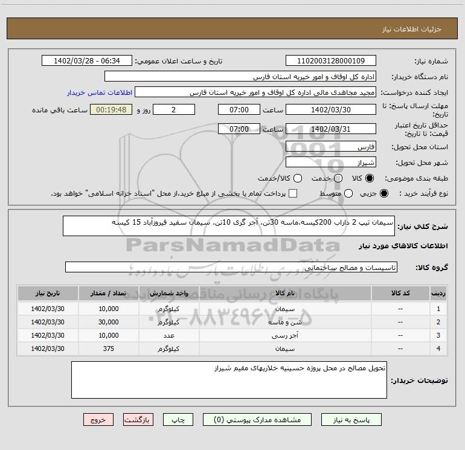Click the نام کالا column header
465x450 pixels.
[x=285, y=293]
